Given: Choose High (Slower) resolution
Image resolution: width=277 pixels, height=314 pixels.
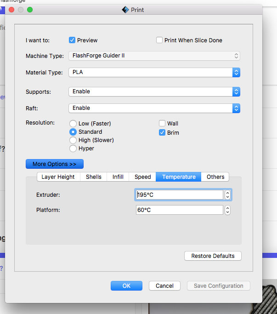Looking at the screenshot, I should point(73,140).
